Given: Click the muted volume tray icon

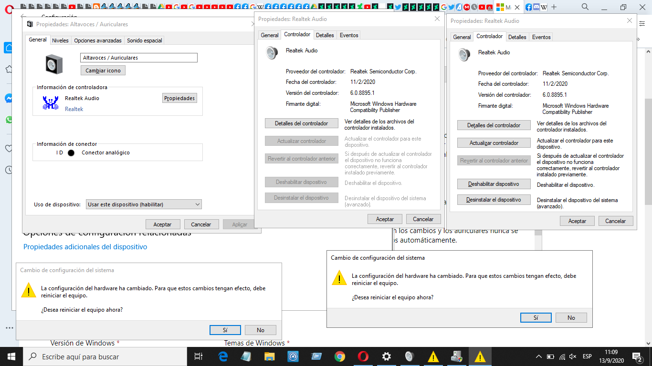Looking at the screenshot, I should (x=573, y=356).
